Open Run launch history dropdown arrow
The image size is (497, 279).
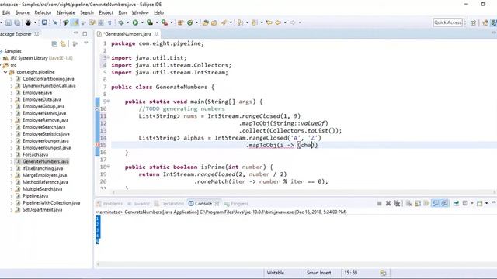click(142, 22)
